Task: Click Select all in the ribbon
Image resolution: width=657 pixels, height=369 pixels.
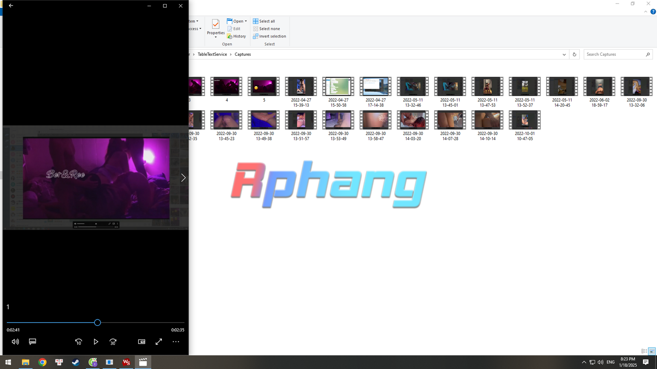Action: coord(264,21)
